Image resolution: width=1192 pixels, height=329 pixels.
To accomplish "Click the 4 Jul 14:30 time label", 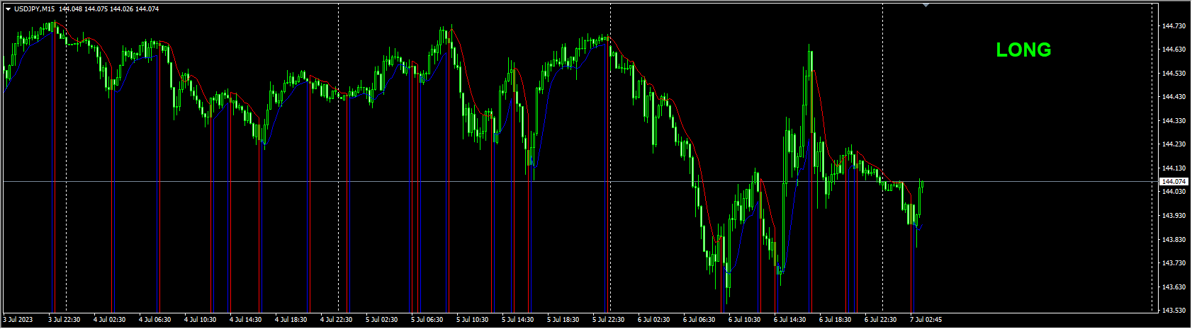I will point(245,320).
